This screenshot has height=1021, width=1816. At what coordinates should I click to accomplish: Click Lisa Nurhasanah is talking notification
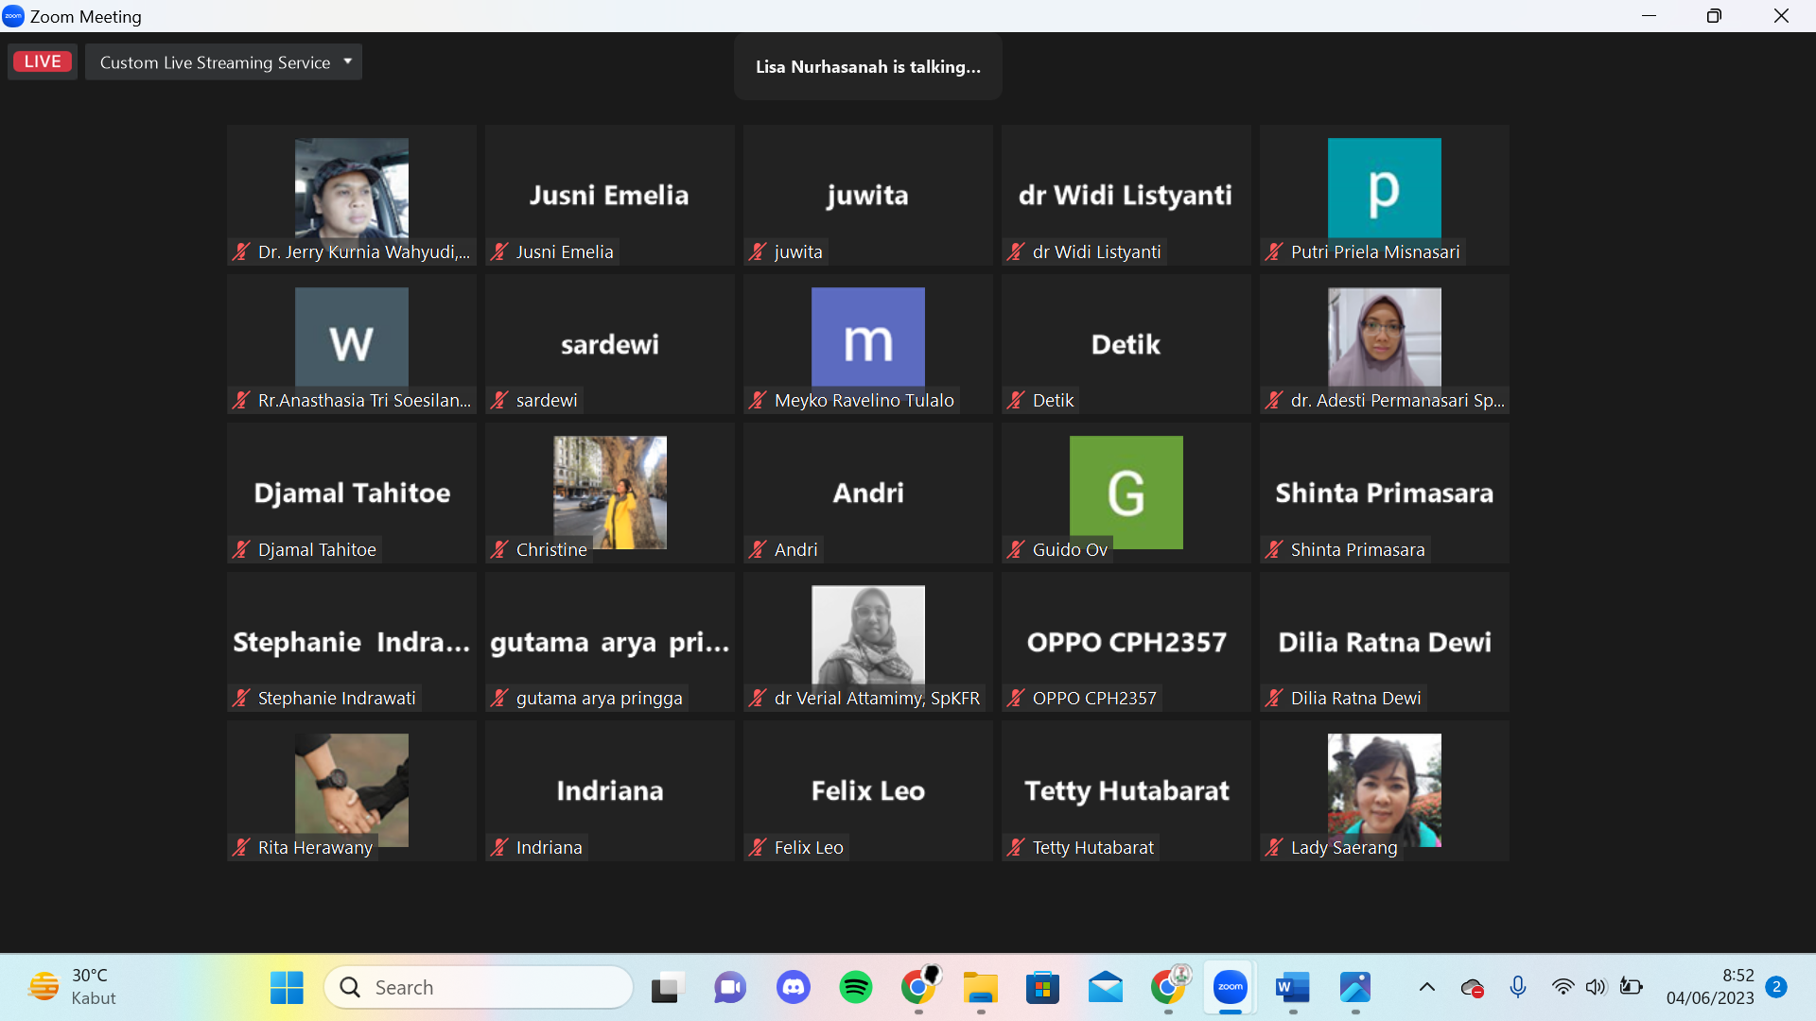[867, 66]
